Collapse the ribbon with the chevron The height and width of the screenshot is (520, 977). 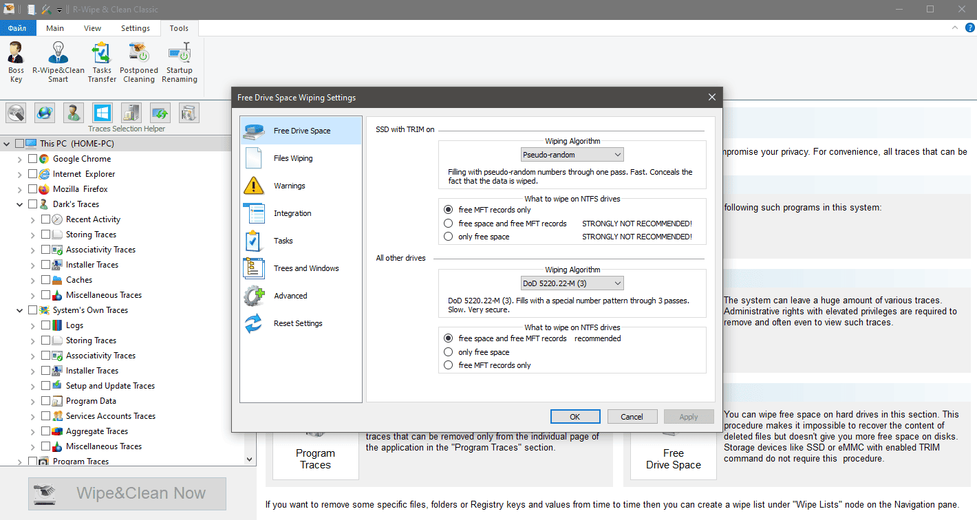(954, 28)
